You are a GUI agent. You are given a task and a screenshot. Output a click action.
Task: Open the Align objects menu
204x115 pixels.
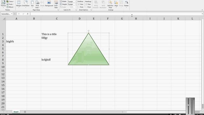pos(116,4)
